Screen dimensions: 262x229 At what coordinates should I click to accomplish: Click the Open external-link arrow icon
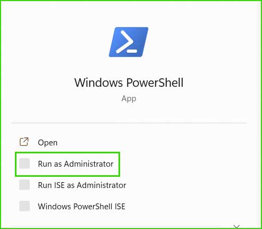click(24, 142)
